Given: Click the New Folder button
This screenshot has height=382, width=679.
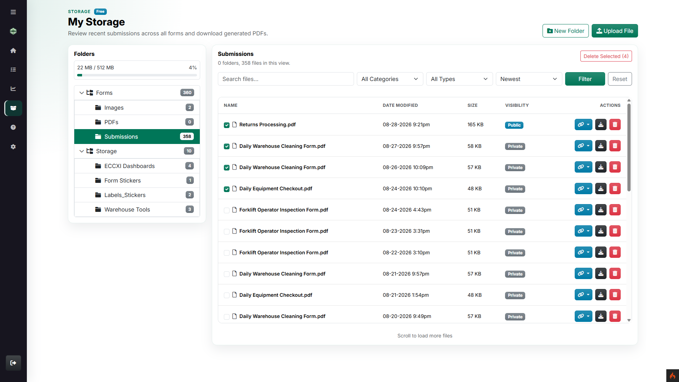Looking at the screenshot, I should 565,31.
